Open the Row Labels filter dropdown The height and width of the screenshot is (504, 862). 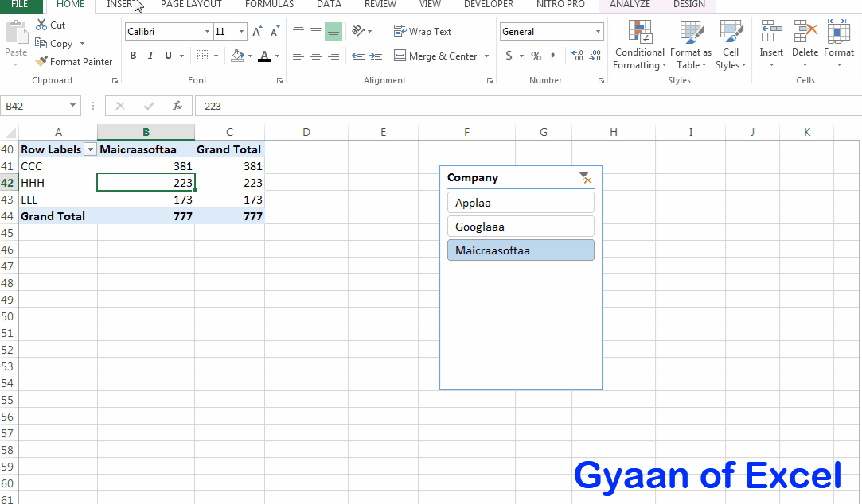pos(90,149)
